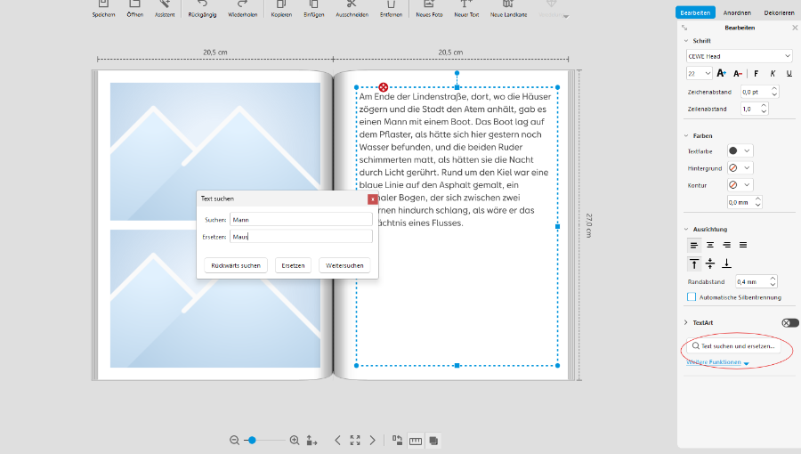Image resolution: width=801 pixels, height=454 pixels.
Task: Click the Ersetzen button in dialog
Action: (x=293, y=265)
